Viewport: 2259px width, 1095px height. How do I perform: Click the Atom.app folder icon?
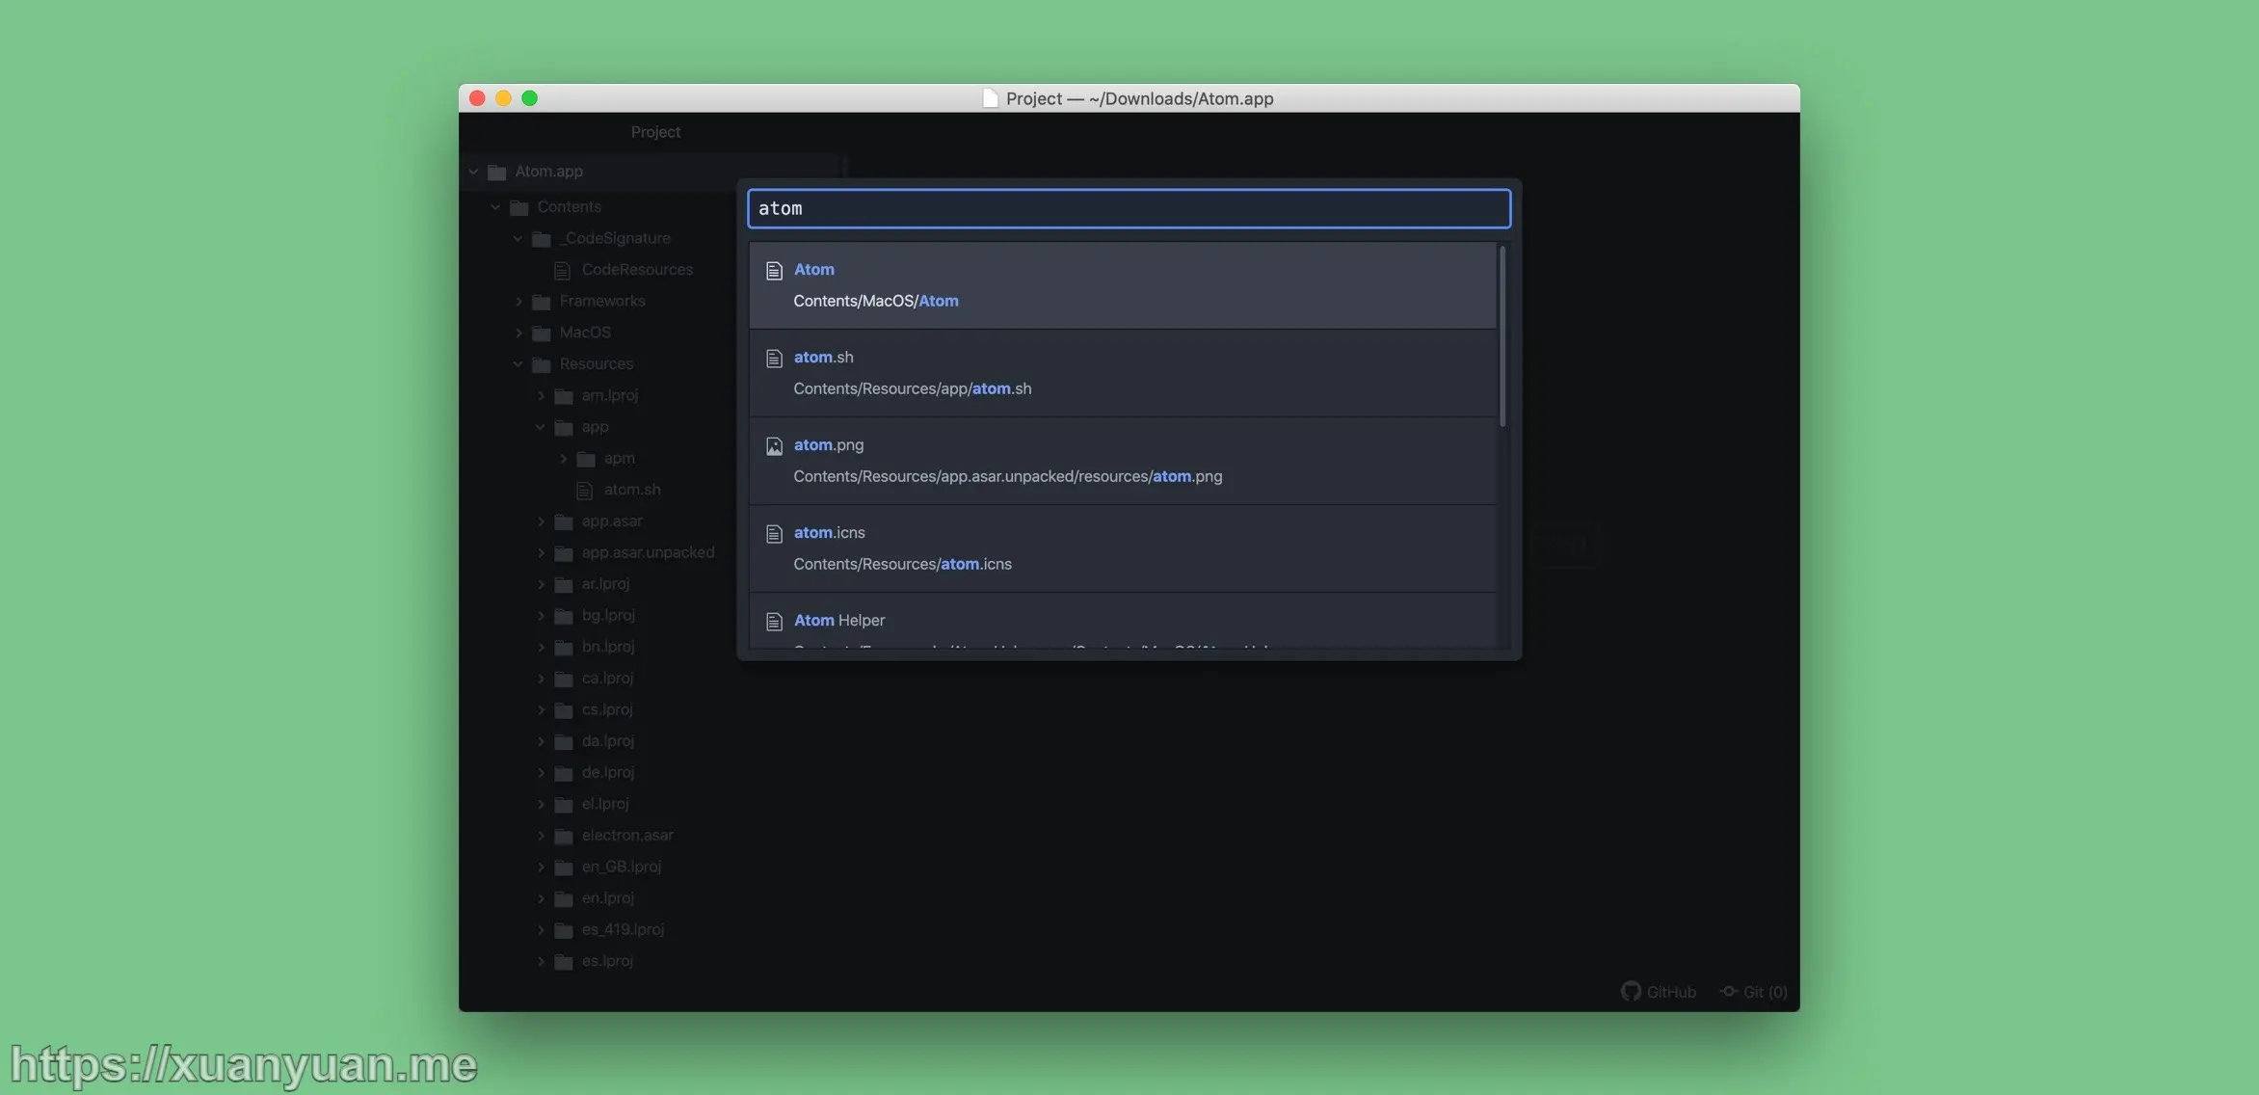click(x=497, y=173)
